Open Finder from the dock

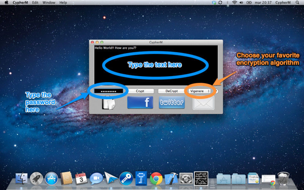click(x=22, y=178)
